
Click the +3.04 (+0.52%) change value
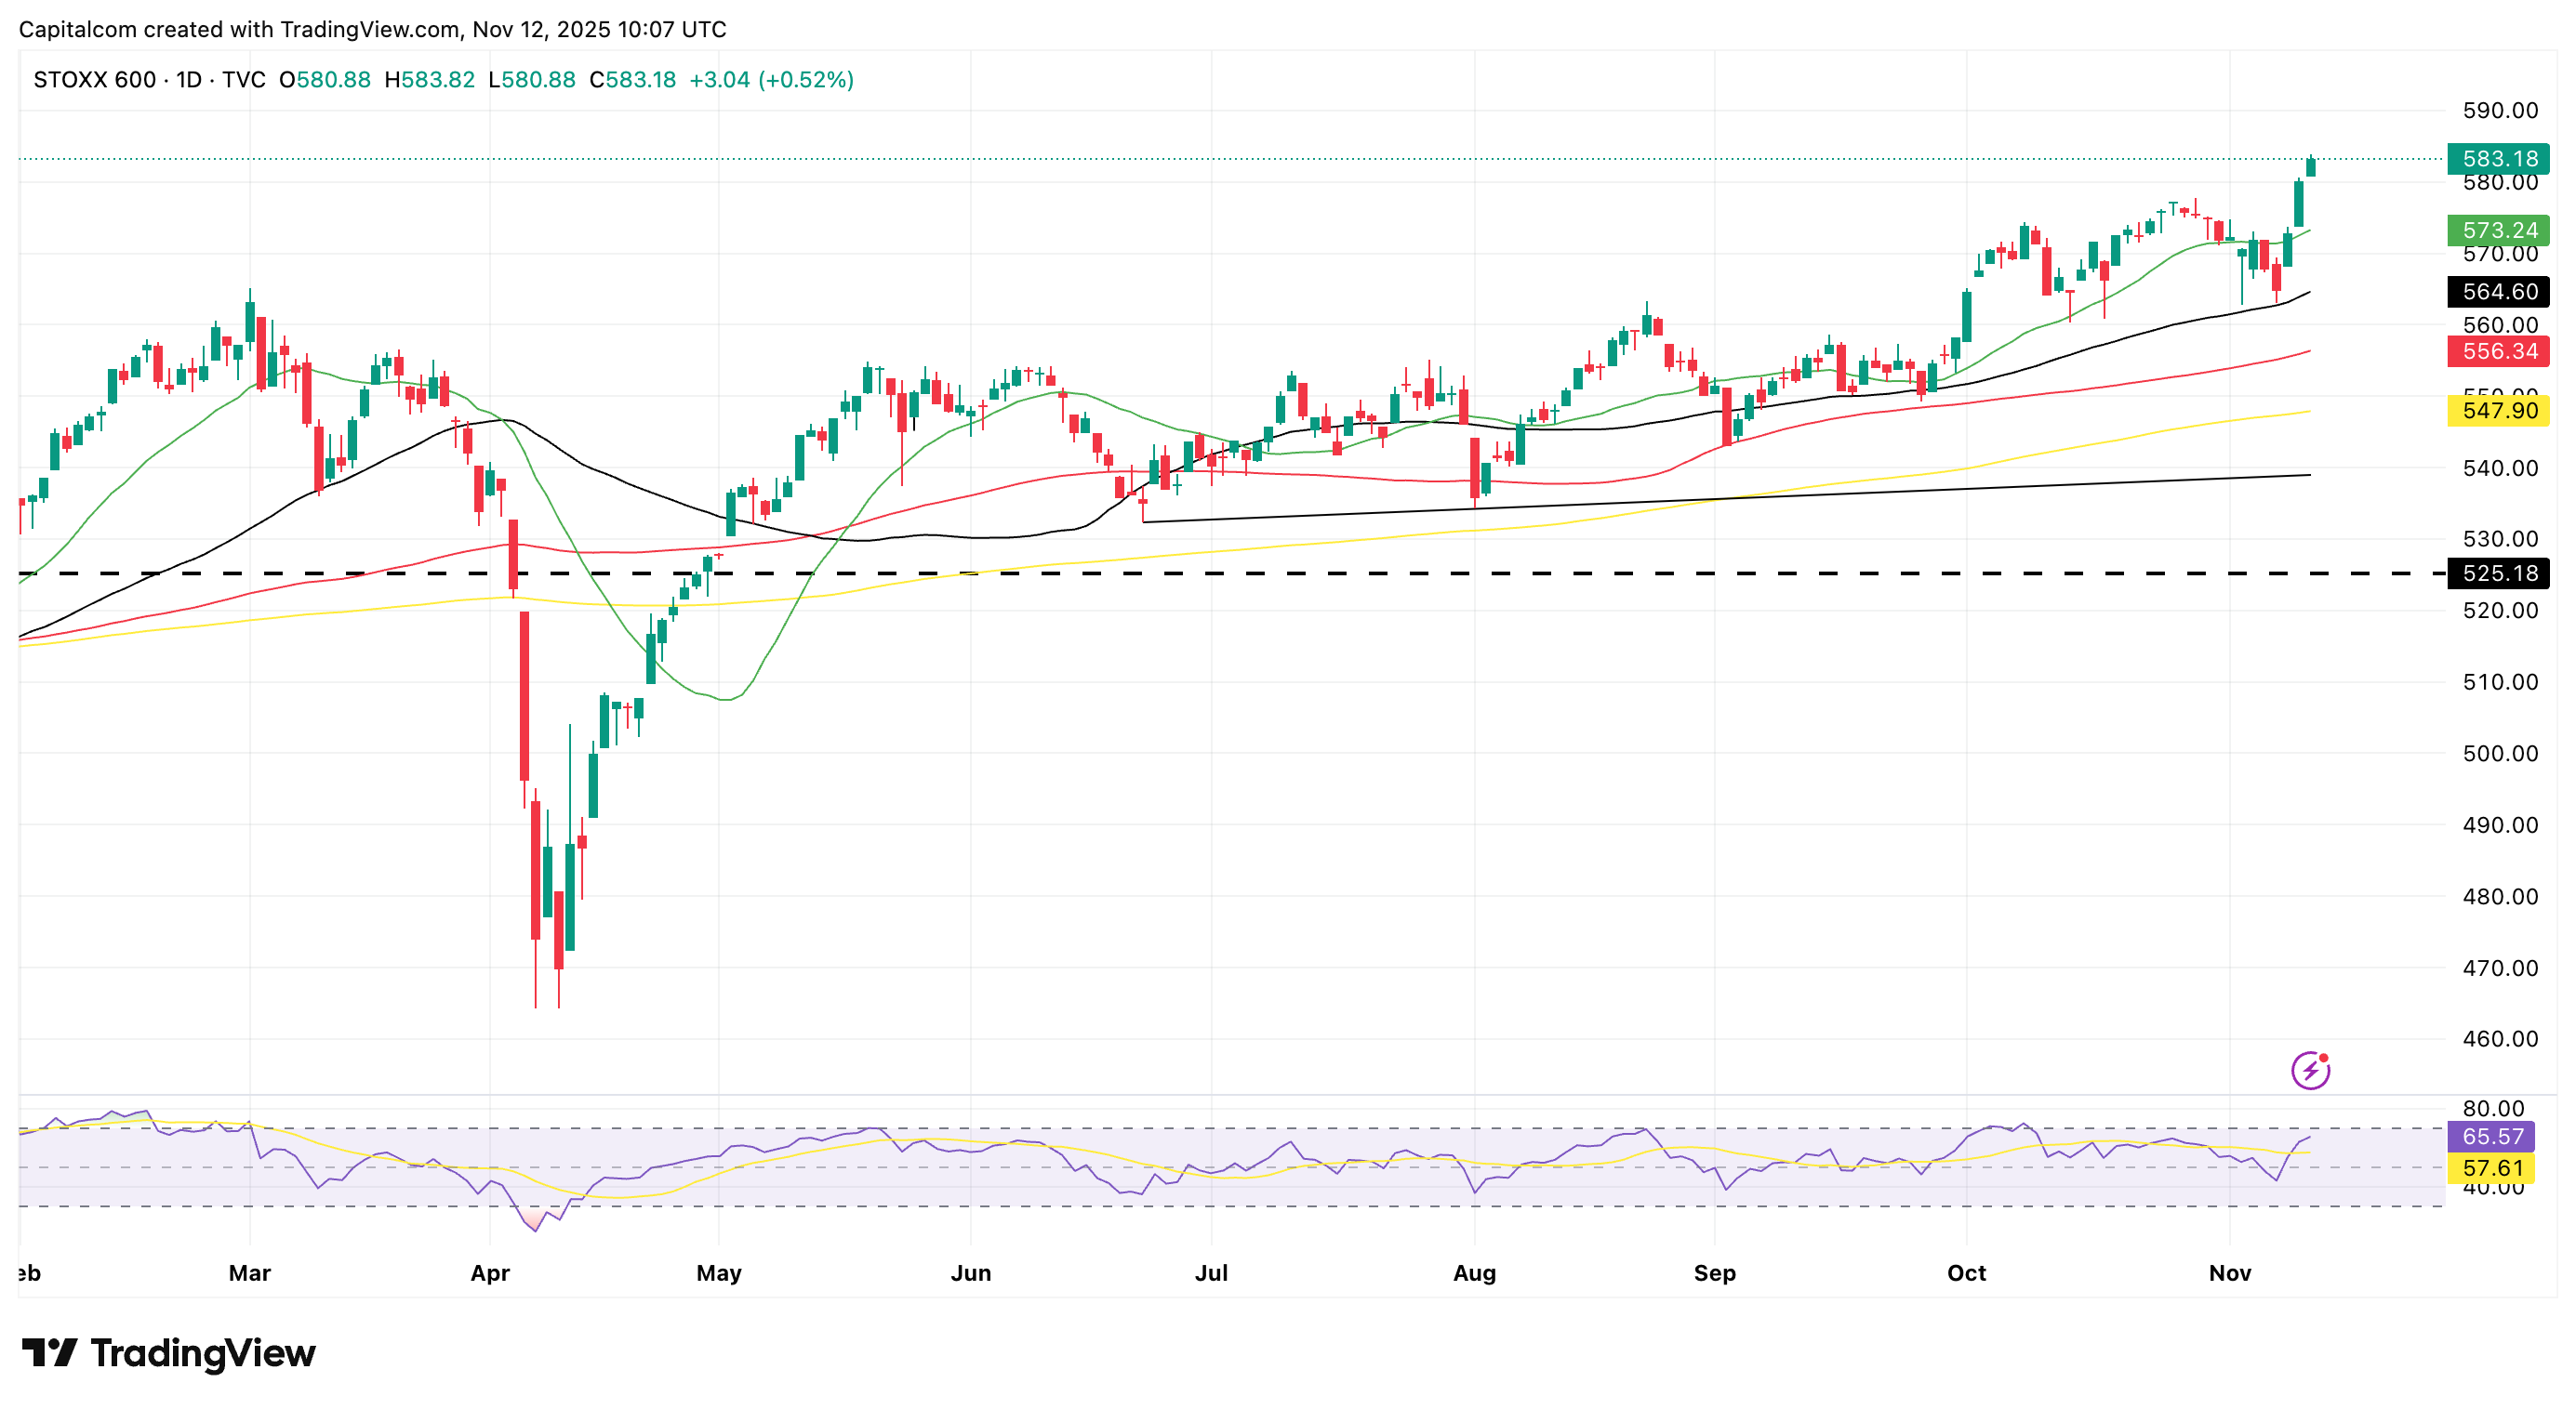pyautogui.click(x=771, y=80)
